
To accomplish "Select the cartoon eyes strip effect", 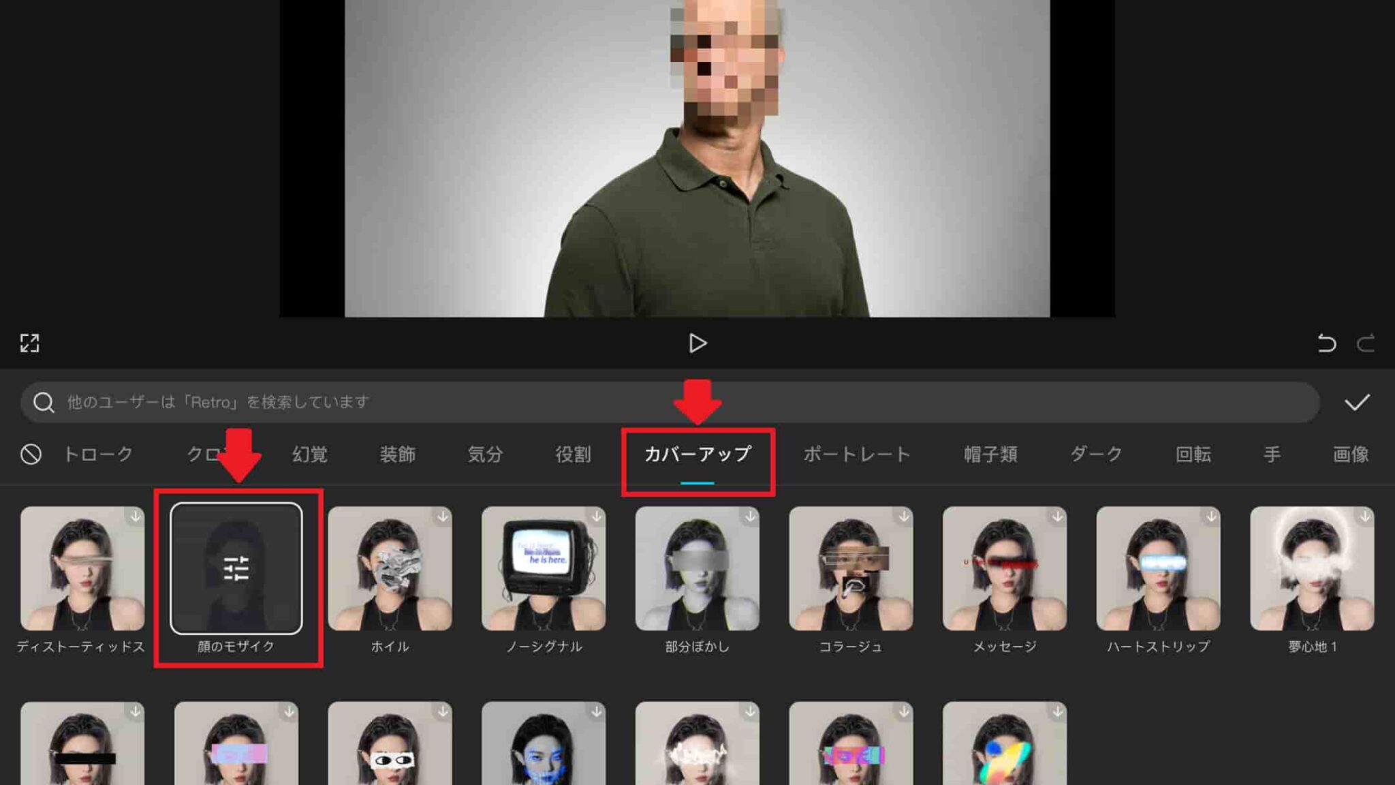I will 390,743.
